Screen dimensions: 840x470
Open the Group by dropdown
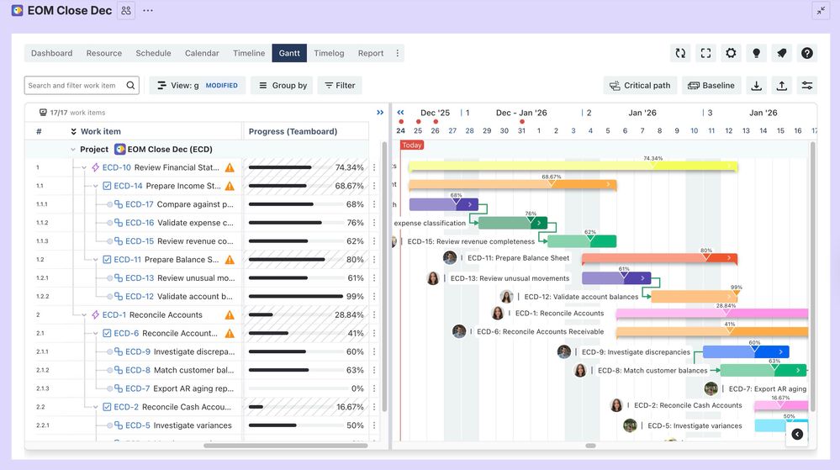coord(283,85)
